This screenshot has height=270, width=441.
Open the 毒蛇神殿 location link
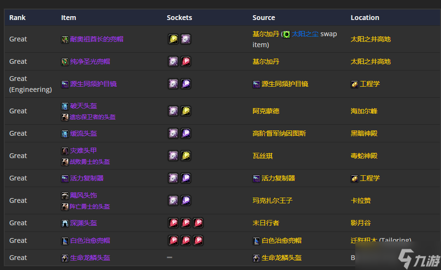(364, 156)
